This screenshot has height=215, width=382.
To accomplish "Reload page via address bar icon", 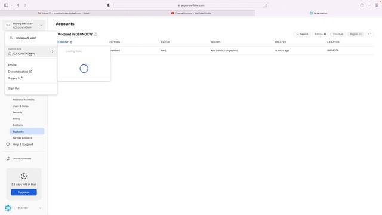I will point(266,5).
